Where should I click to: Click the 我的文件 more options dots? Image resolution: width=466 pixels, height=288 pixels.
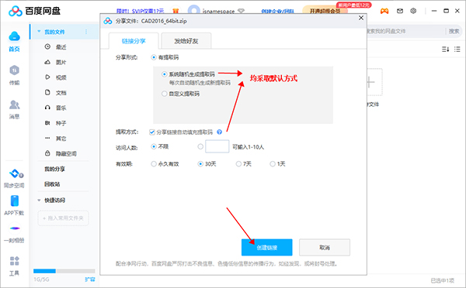86,32
